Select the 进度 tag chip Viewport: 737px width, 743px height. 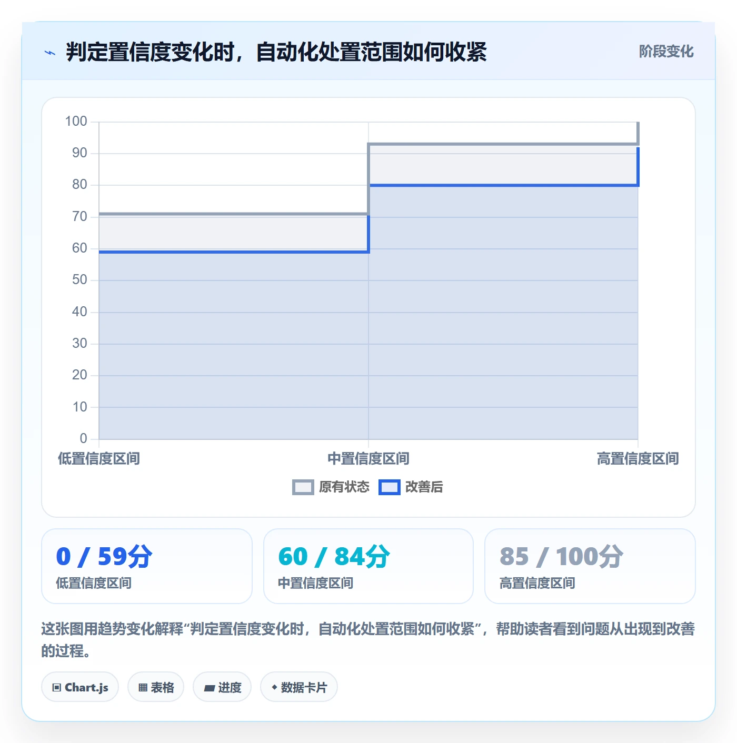(x=222, y=687)
